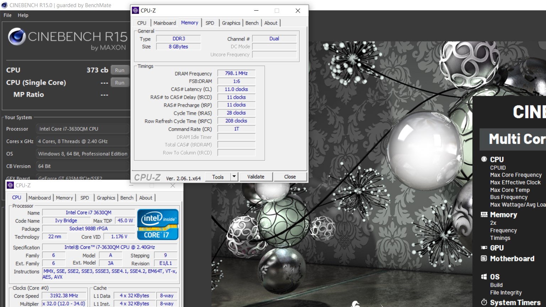This screenshot has width=546, height=307.
Task: Open the Help menu in Cinebench
Action: pyautogui.click(x=23, y=15)
